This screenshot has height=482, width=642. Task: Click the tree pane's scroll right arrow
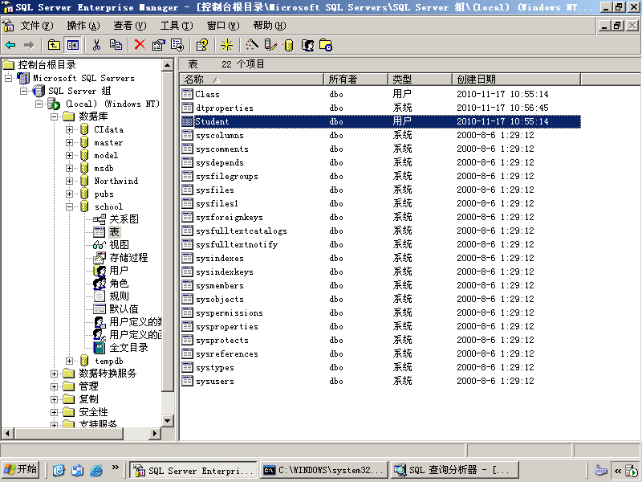154,433
